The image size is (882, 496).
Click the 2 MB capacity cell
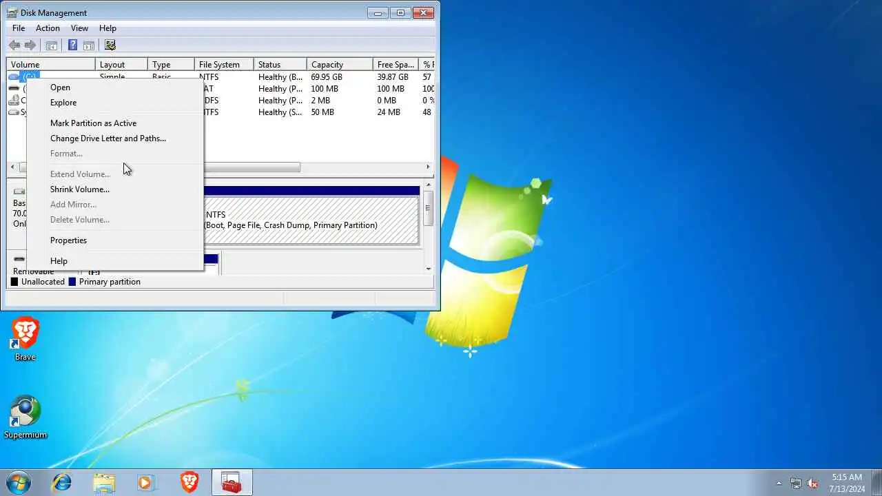coord(320,101)
